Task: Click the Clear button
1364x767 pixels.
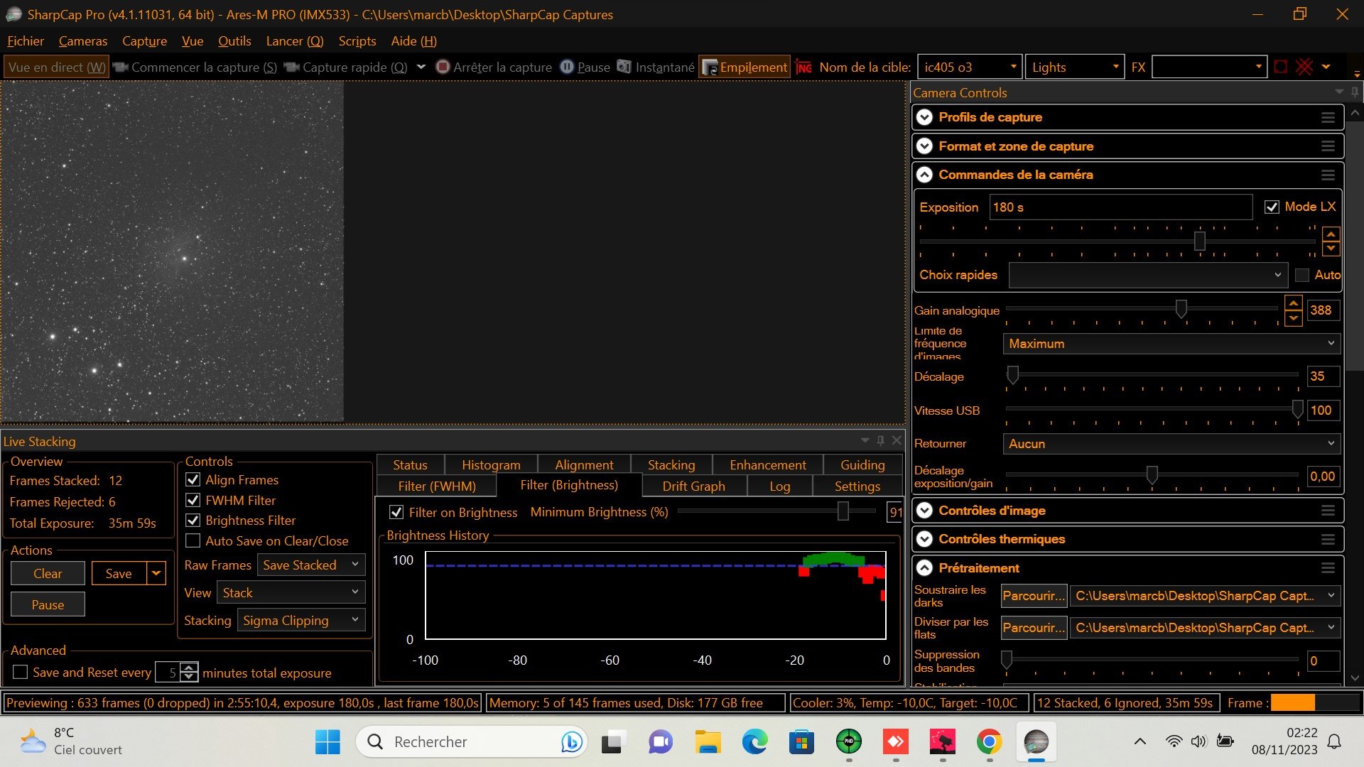Action: click(x=48, y=573)
